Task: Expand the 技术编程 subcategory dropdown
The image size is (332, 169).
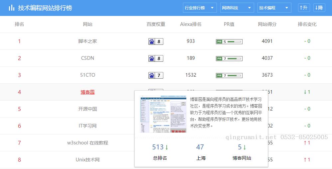Action: 274,8
